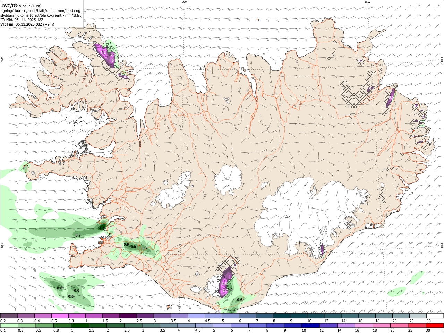Pick the white snow-scale swatch at 30

point(435,316)
